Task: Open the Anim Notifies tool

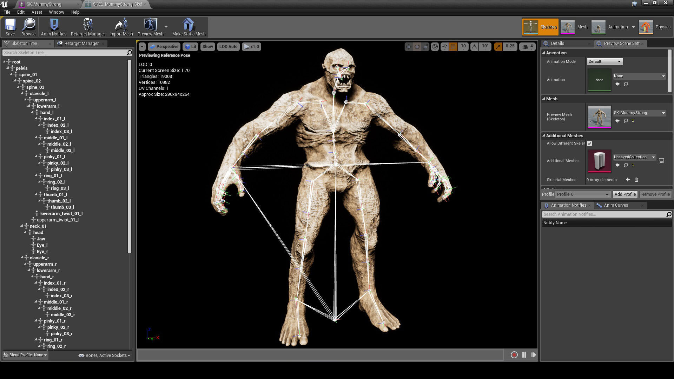Action: point(54,27)
